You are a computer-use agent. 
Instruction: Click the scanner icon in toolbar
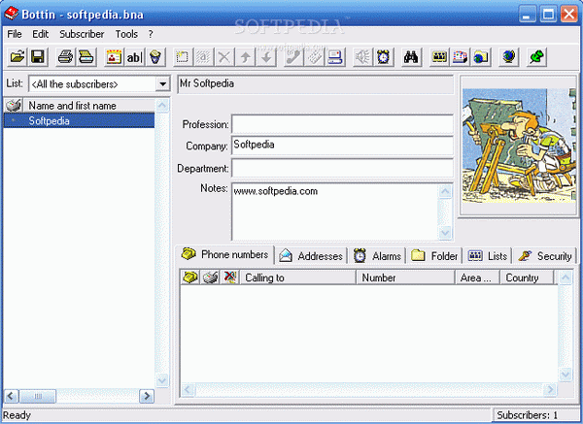tap(86, 57)
